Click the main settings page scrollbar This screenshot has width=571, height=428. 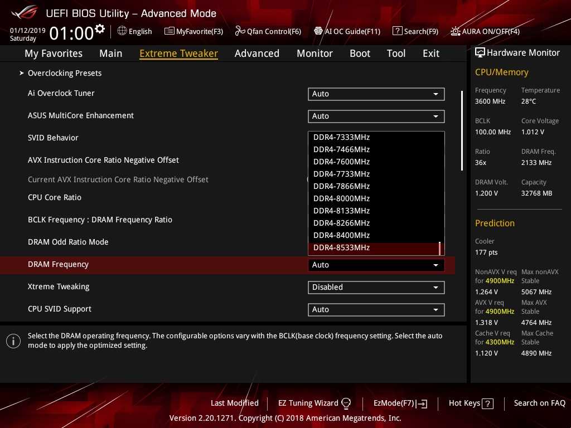coord(462,131)
